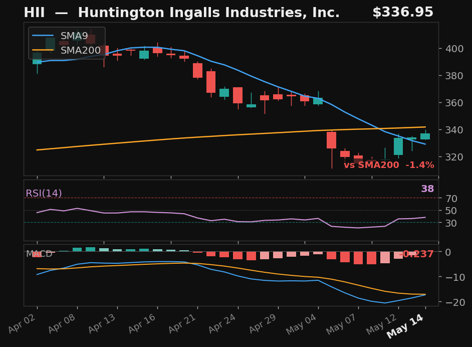Click the big red gap-down candle after May 04
Image resolution: width=472 pixels, height=347 pixels.
(331, 140)
